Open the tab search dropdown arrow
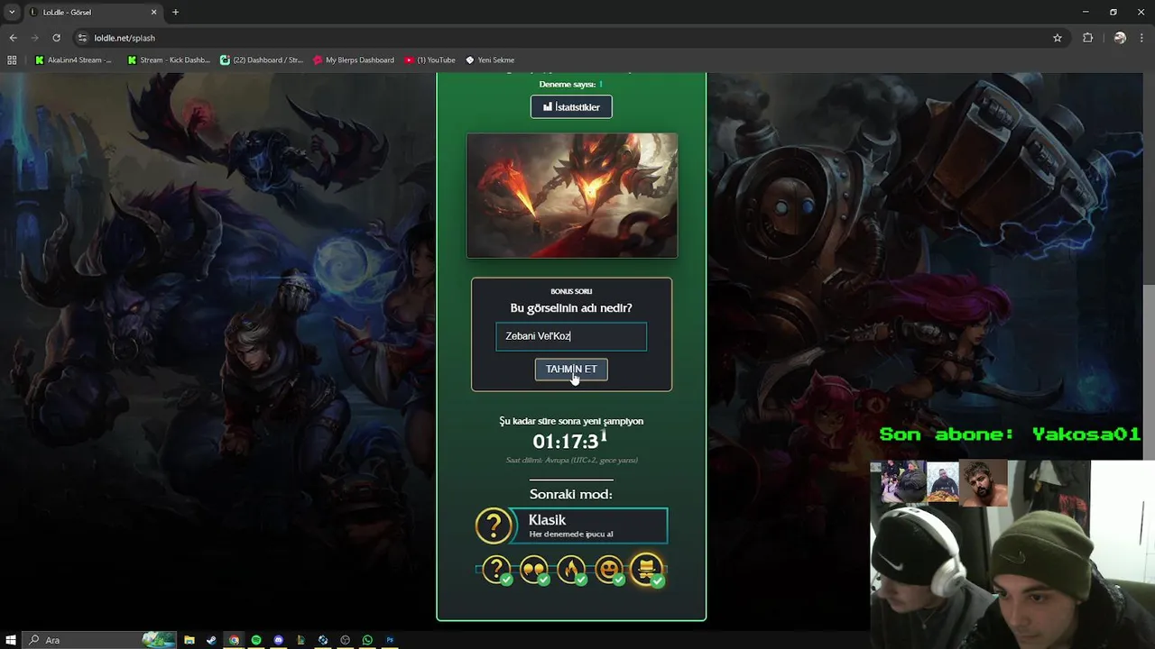This screenshot has width=1155, height=649. pos(11,12)
